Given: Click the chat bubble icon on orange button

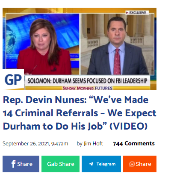Looking at the screenshot, I should pos(132,164).
